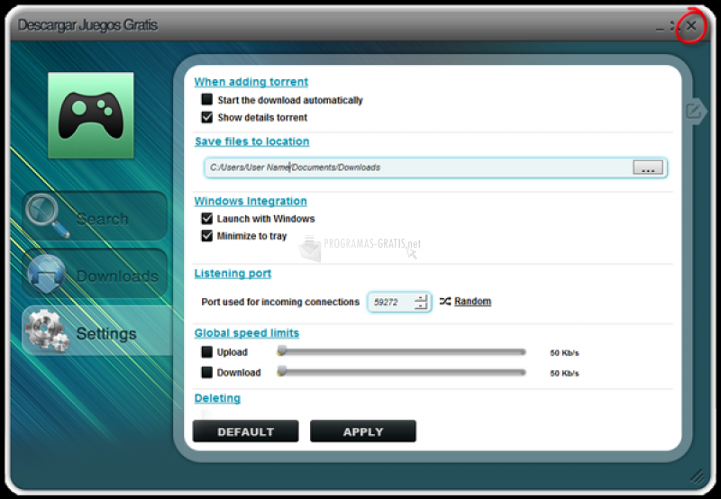Click the shuffle icon beside Random

tap(444, 302)
